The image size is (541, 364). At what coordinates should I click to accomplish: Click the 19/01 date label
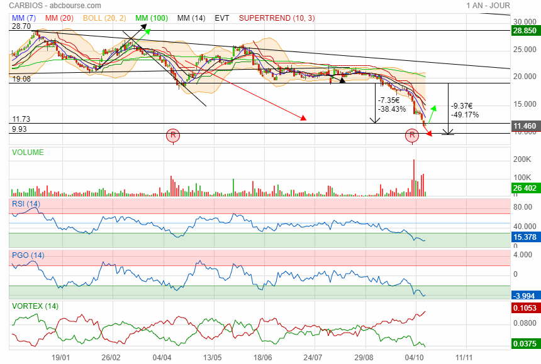coord(61,358)
